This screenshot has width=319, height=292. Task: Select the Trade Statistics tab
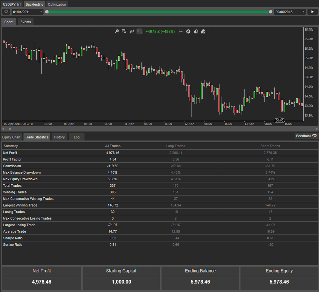(x=37, y=137)
